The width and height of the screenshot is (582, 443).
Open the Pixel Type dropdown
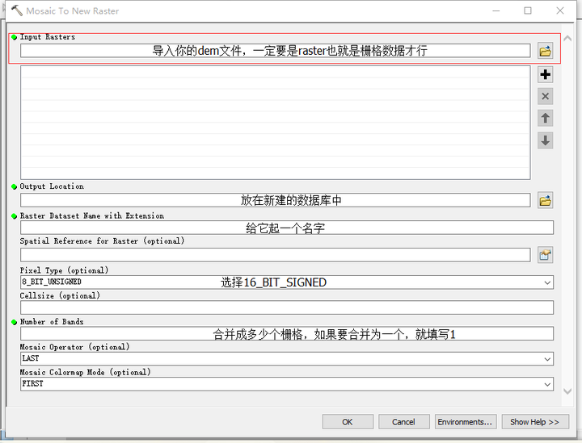[547, 282]
